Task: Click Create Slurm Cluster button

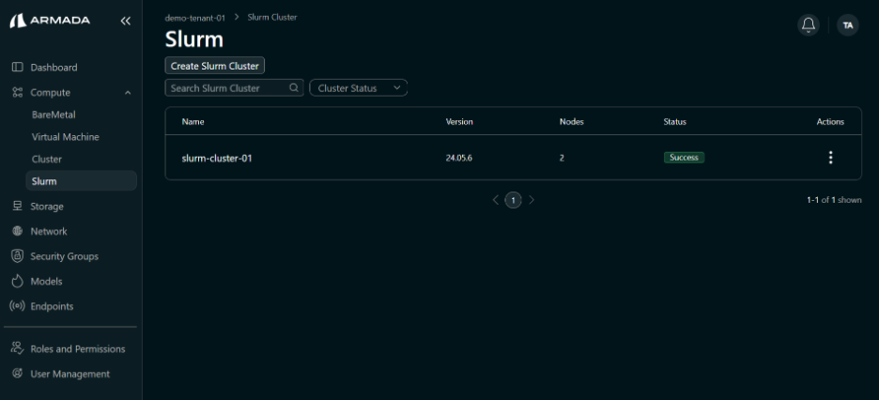Action: 215,66
